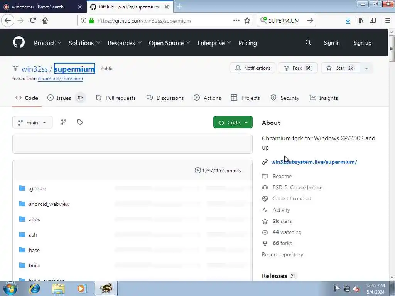395x296 pixels.
Task: Open the Readme link in About
Action: pos(282,176)
